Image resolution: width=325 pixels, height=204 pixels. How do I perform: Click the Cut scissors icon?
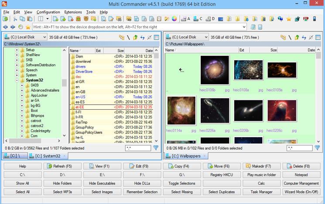pyautogui.click(x=15, y=19)
